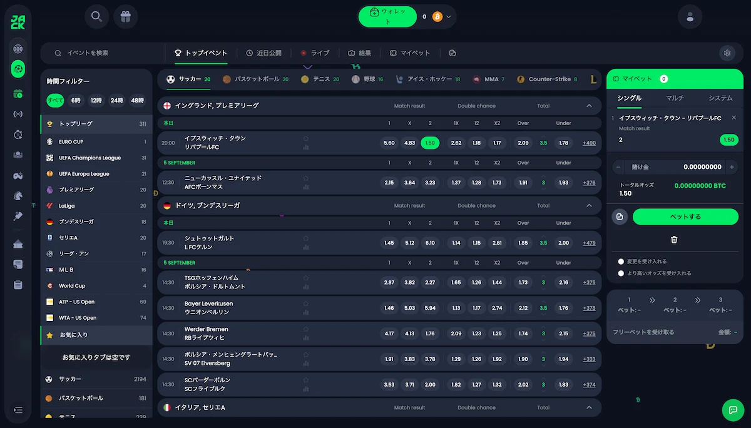The image size is (751, 428).
Task: Open the 結果 results tab
Action: click(x=360, y=53)
